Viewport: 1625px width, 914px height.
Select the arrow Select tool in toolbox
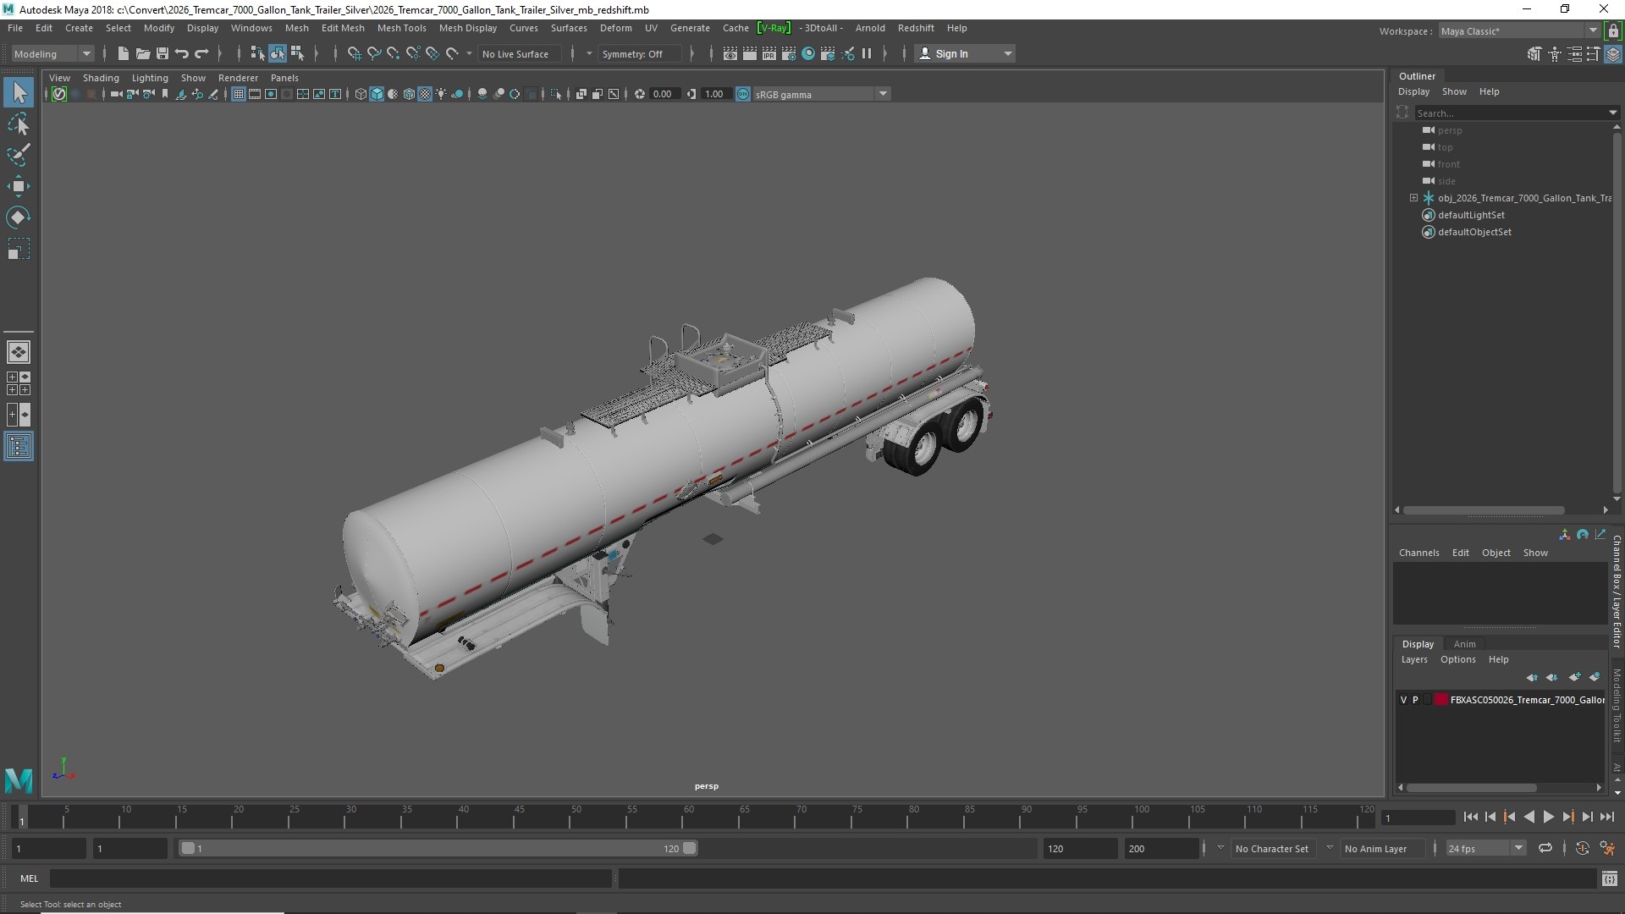tap(19, 92)
